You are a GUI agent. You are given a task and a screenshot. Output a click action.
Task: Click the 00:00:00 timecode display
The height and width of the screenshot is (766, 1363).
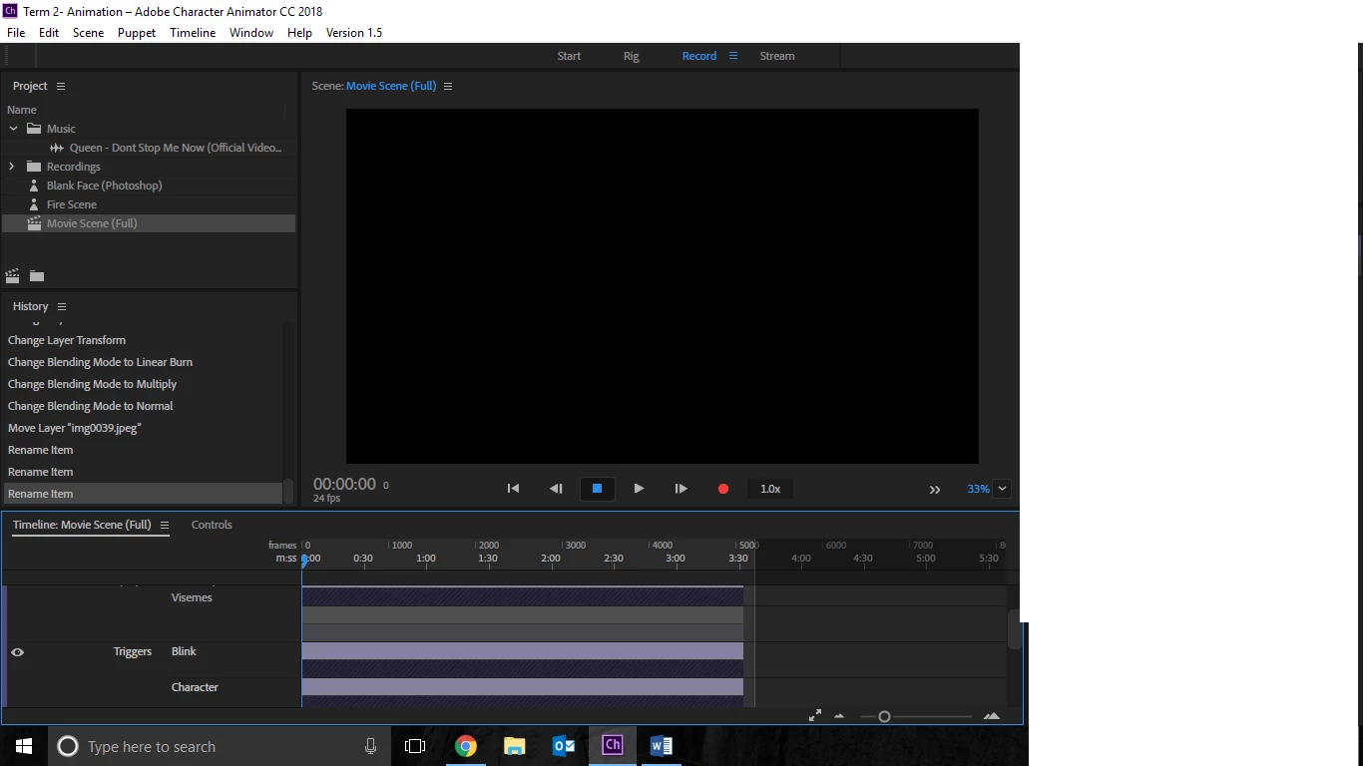tap(344, 484)
